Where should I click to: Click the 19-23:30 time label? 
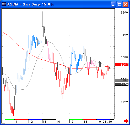[105, 122]
